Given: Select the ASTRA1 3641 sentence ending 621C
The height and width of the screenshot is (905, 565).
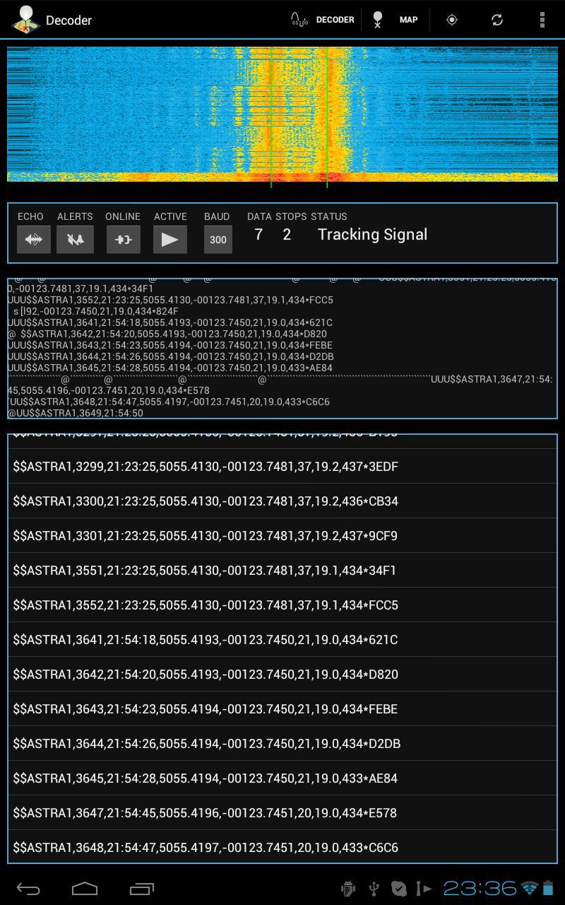Looking at the screenshot, I should pos(282,640).
